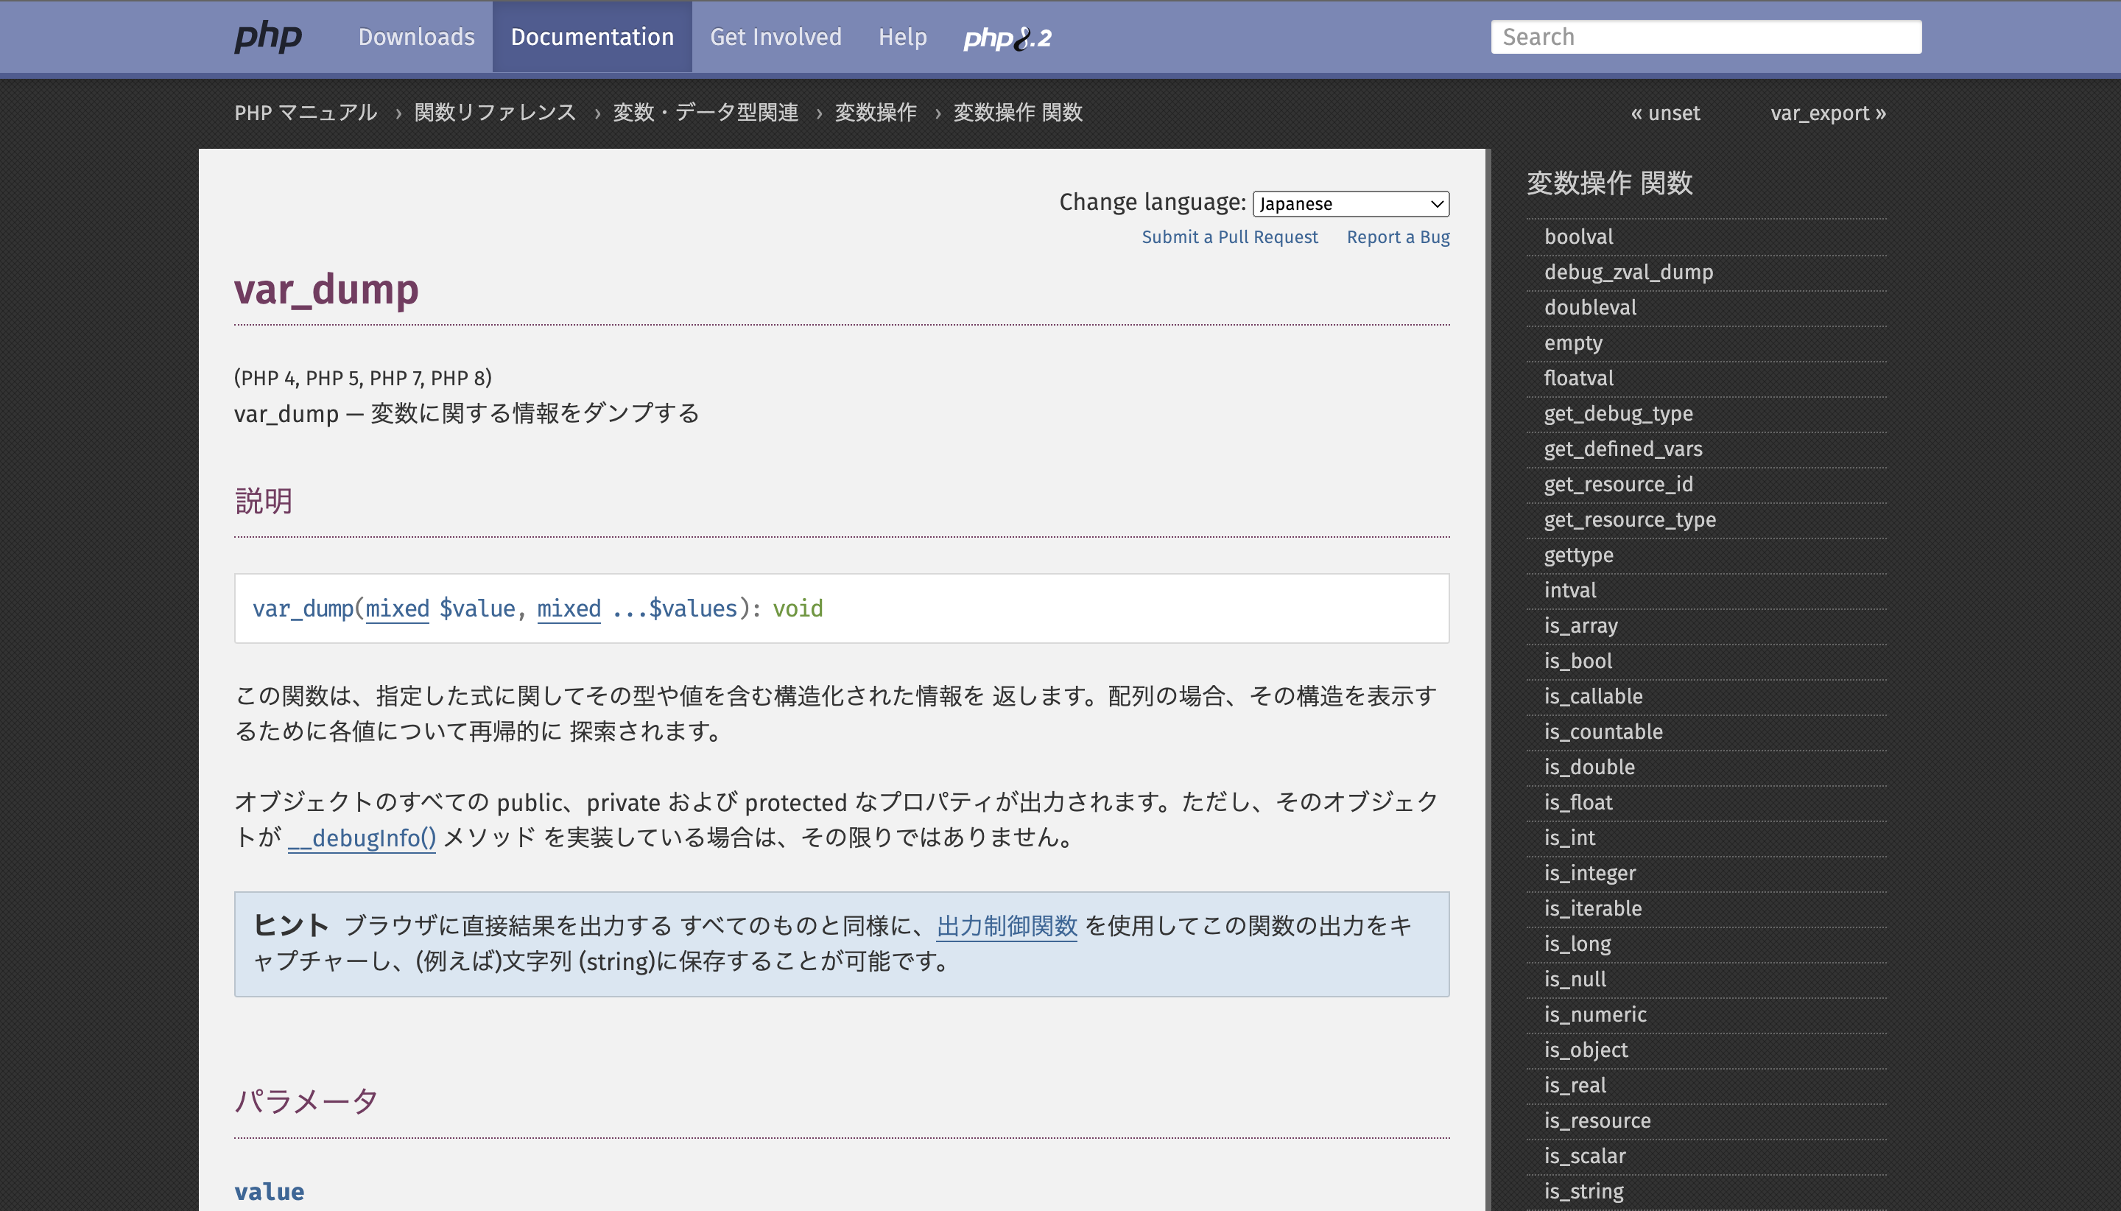Image resolution: width=2121 pixels, height=1211 pixels.
Task: Click the 説明 section heading
Action: pos(264,501)
